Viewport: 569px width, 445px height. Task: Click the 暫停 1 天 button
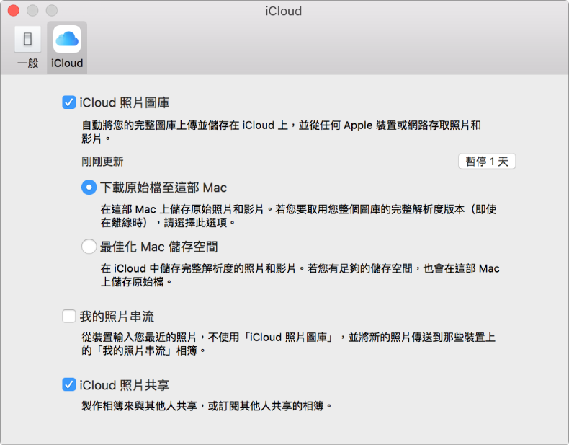(487, 162)
